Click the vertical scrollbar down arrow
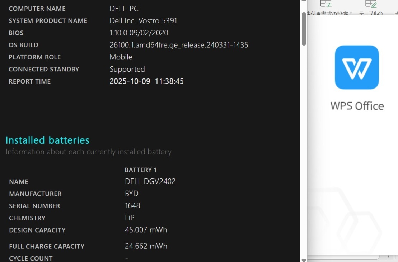 [x=304, y=260]
